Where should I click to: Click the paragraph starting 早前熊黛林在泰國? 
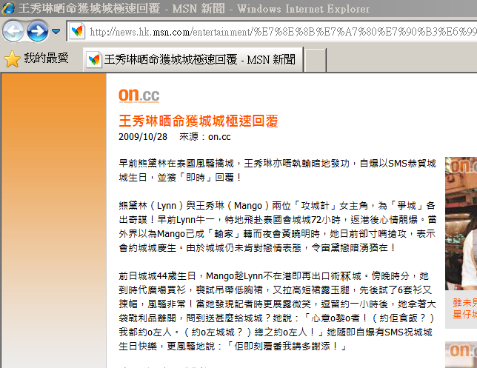pos(277,170)
